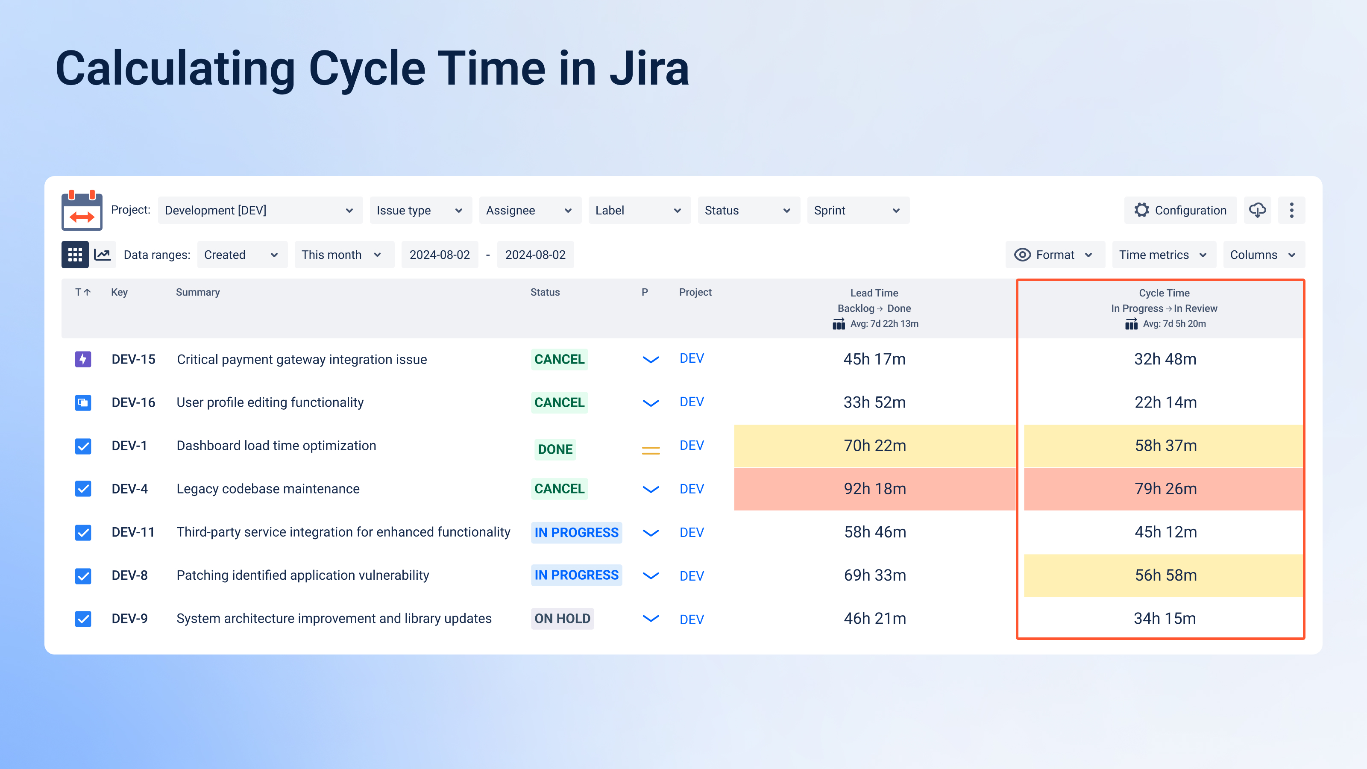Click the cloud export icon near Configuration
Screen dimensions: 1367x769
[1257, 210]
